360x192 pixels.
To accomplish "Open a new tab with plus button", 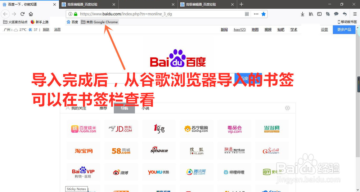I will pyautogui.click(x=241, y=4).
